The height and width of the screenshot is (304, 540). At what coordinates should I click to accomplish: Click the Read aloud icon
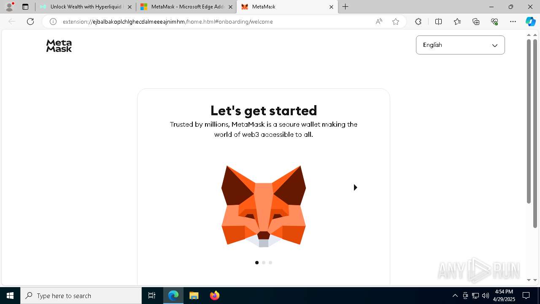[379, 22]
